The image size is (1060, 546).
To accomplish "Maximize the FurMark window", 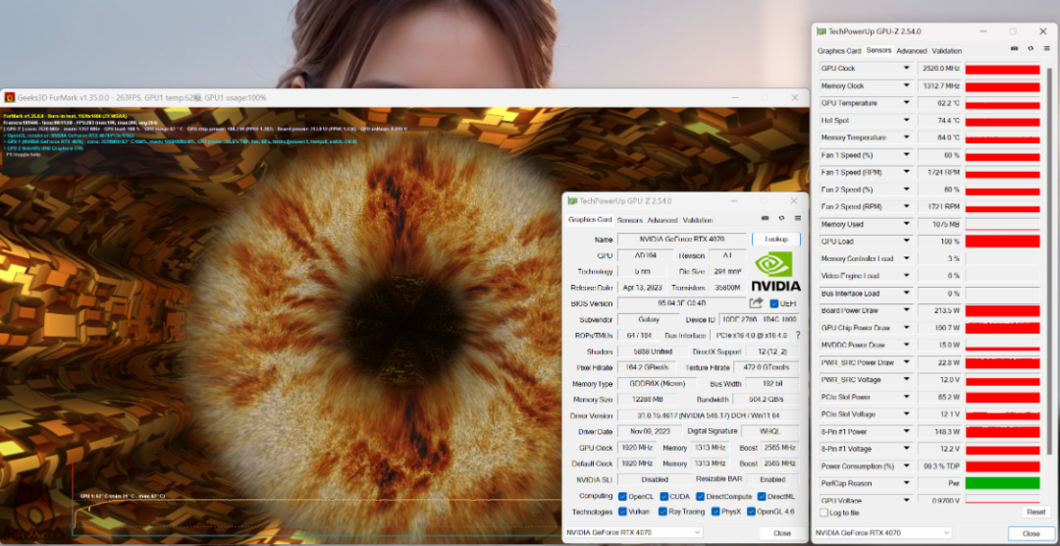I will click(x=764, y=97).
